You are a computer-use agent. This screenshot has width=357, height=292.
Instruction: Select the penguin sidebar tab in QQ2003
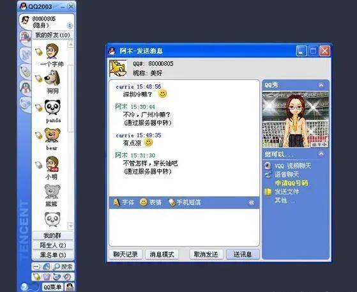coord(26,88)
